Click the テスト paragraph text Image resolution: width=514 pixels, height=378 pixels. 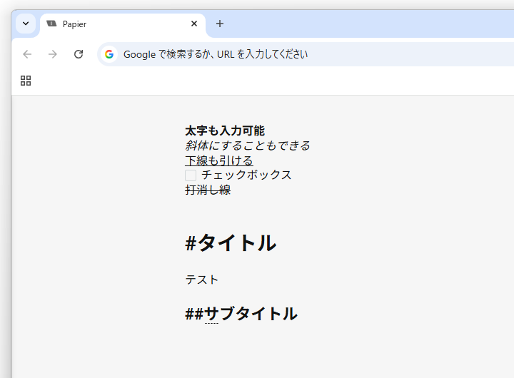click(x=202, y=280)
